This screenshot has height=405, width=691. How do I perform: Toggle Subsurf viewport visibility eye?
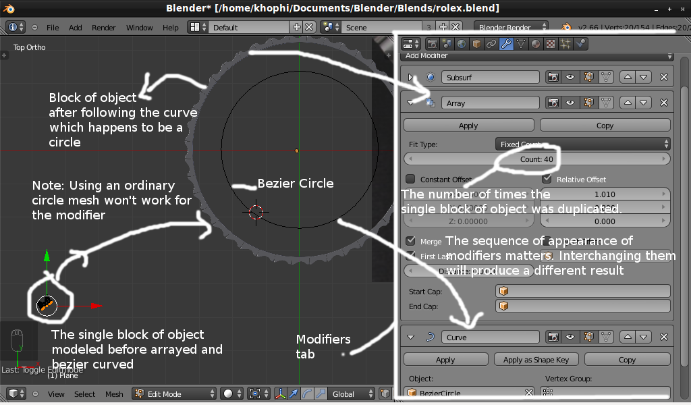coord(570,77)
